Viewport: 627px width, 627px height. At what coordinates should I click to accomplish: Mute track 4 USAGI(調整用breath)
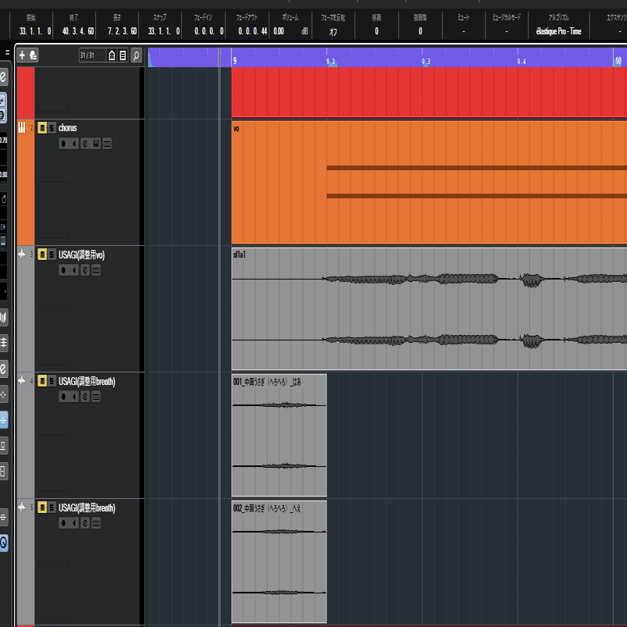42,381
